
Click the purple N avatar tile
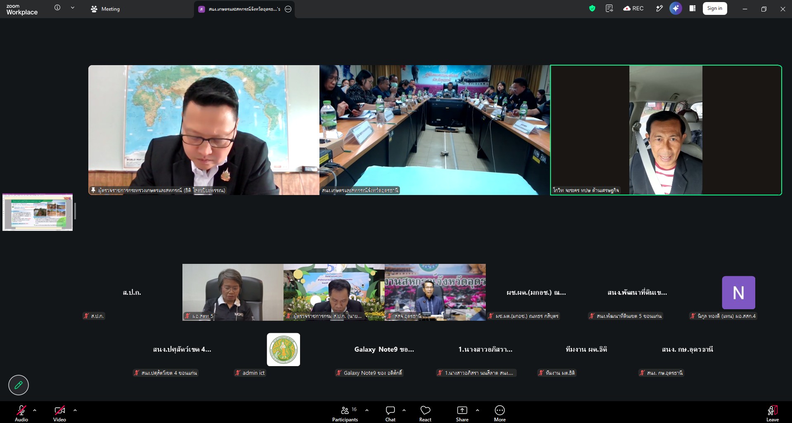click(x=738, y=292)
